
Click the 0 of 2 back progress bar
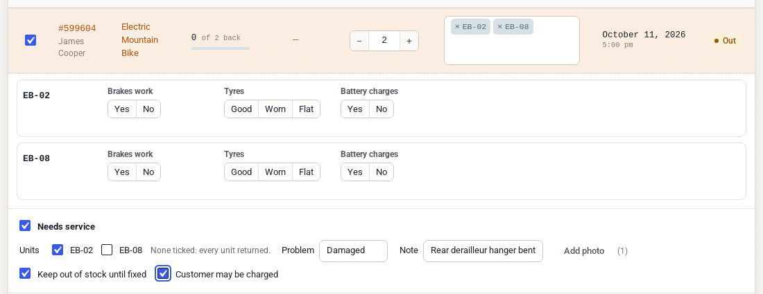tap(221, 48)
